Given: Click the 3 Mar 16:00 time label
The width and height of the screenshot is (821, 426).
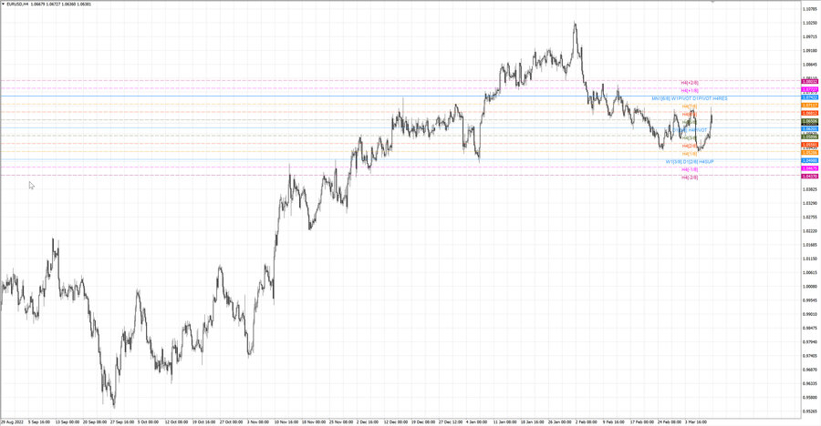Looking at the screenshot, I should click(695, 421).
